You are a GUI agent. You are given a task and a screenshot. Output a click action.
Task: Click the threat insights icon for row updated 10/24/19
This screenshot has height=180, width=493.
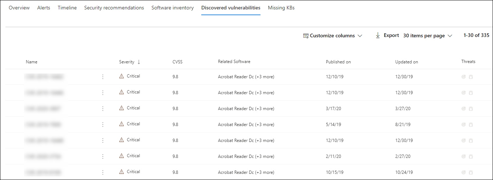coord(463,172)
